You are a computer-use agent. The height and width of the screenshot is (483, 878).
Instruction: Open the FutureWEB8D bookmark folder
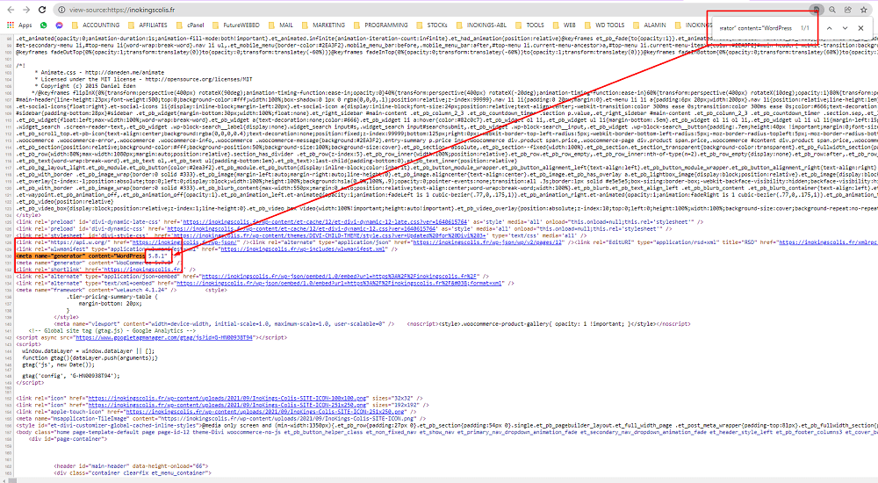[236, 25]
